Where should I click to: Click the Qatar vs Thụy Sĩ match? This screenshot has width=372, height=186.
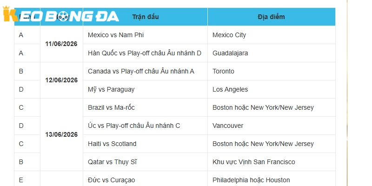point(113,162)
